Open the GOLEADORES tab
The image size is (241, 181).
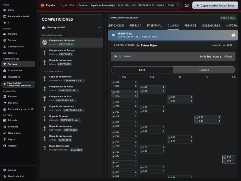(211, 26)
